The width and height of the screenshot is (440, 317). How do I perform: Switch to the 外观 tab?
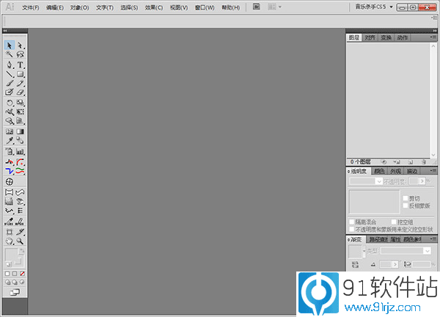(395, 171)
